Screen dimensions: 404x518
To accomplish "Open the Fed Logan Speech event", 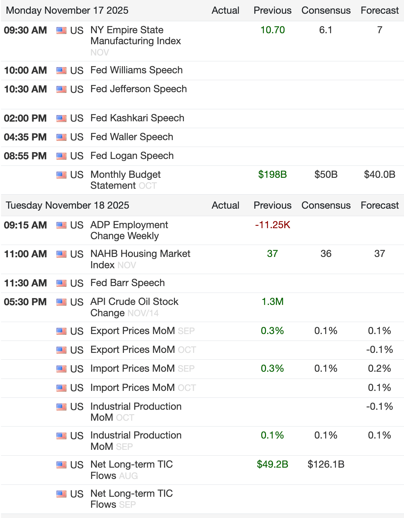I will point(132,156).
